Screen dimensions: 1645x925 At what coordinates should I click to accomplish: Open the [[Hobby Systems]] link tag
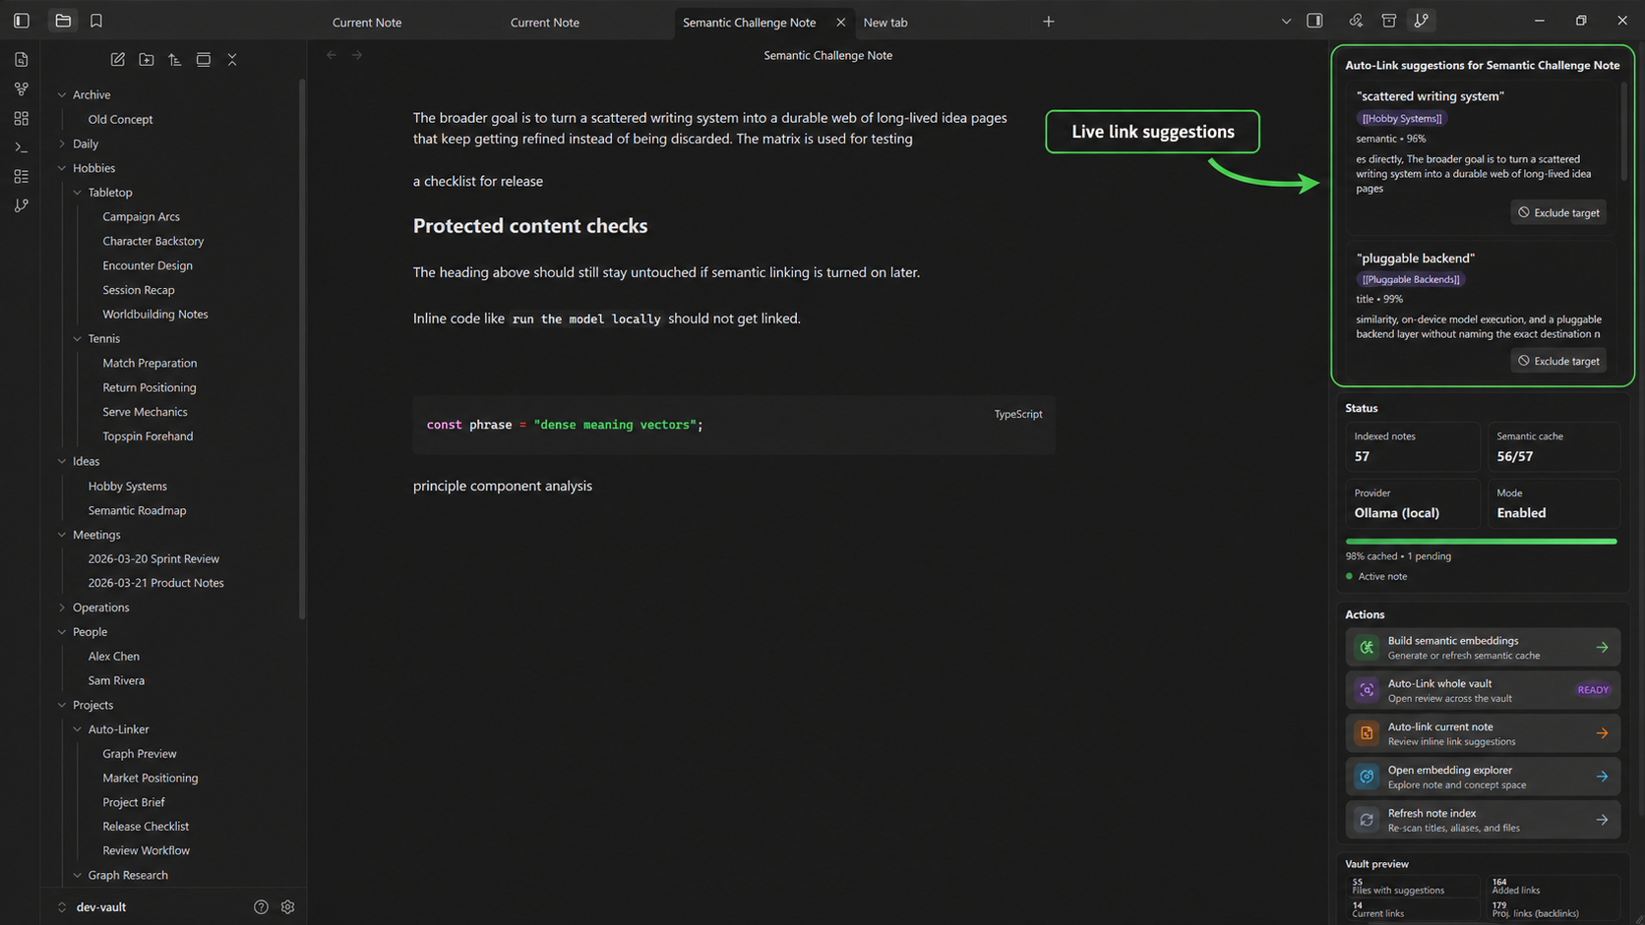pos(1402,118)
